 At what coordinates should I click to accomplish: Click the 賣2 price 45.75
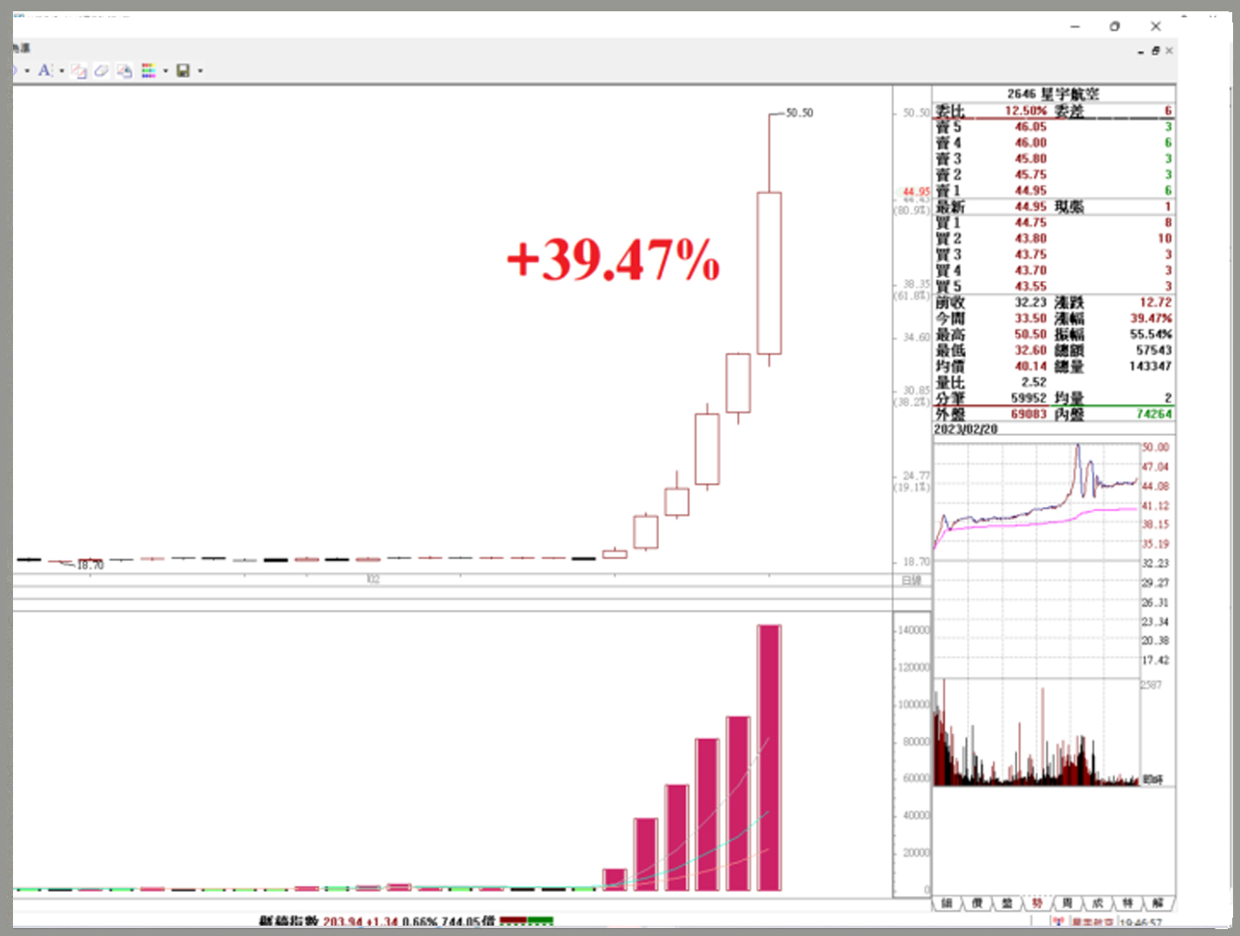pos(1030,174)
